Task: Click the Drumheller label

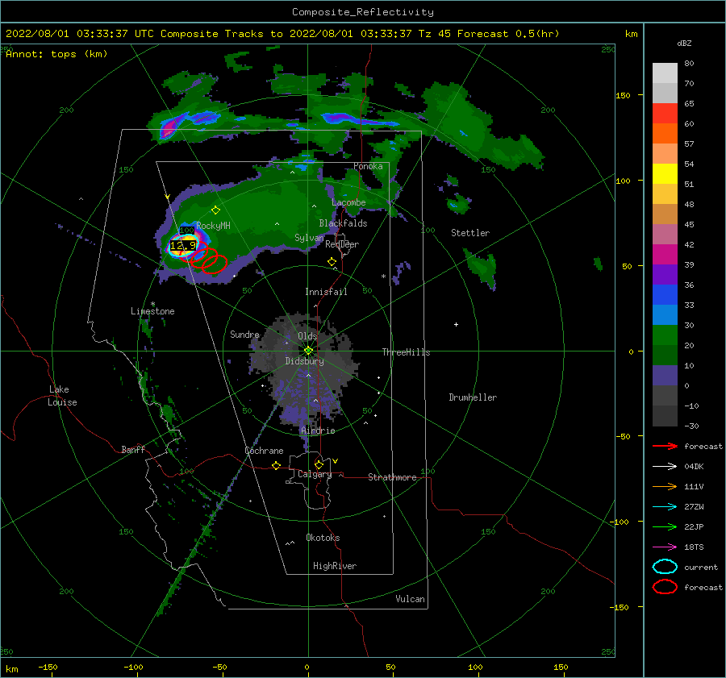Action: pyautogui.click(x=473, y=397)
